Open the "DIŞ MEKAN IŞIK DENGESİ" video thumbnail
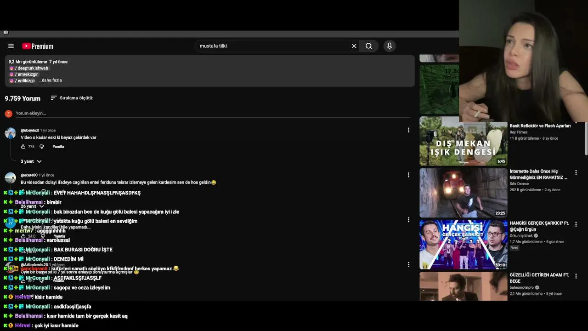 (463, 141)
